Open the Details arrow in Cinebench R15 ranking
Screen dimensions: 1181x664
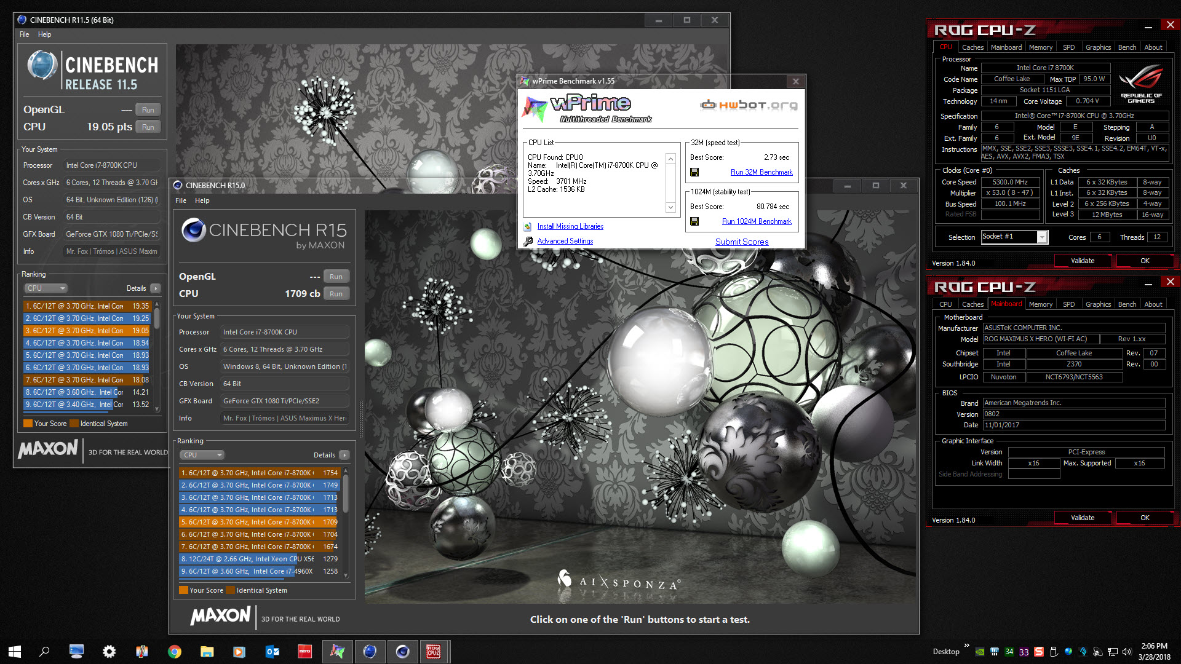pos(344,455)
